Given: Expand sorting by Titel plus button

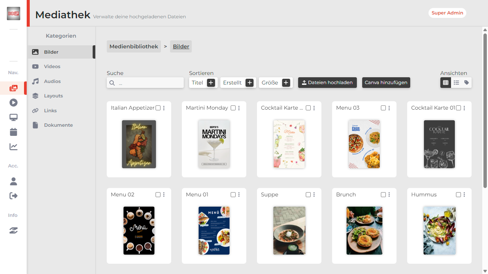Looking at the screenshot, I should point(211,83).
